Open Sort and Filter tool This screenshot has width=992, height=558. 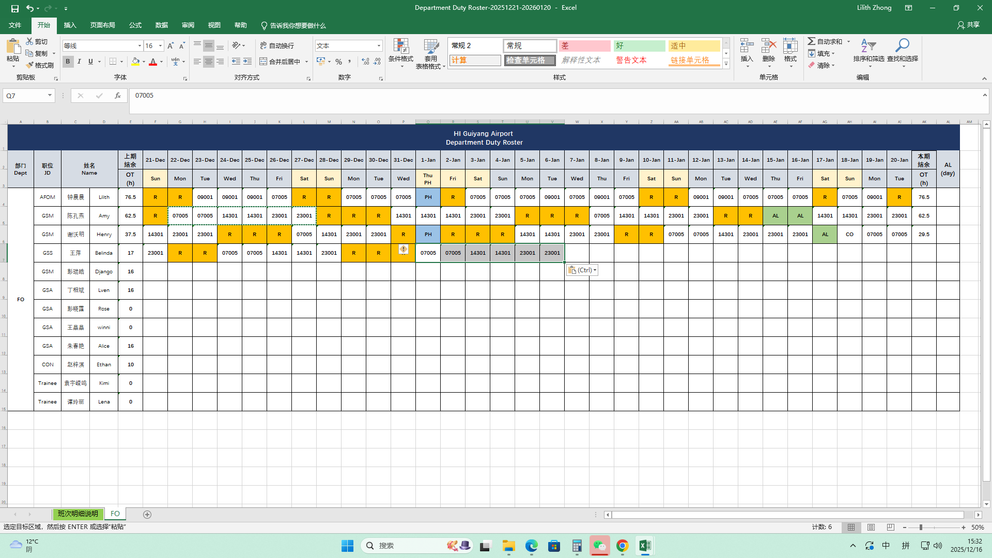[868, 47]
